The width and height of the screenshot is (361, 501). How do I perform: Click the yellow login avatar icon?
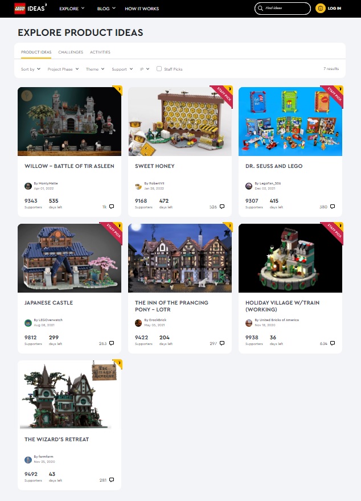click(x=320, y=9)
